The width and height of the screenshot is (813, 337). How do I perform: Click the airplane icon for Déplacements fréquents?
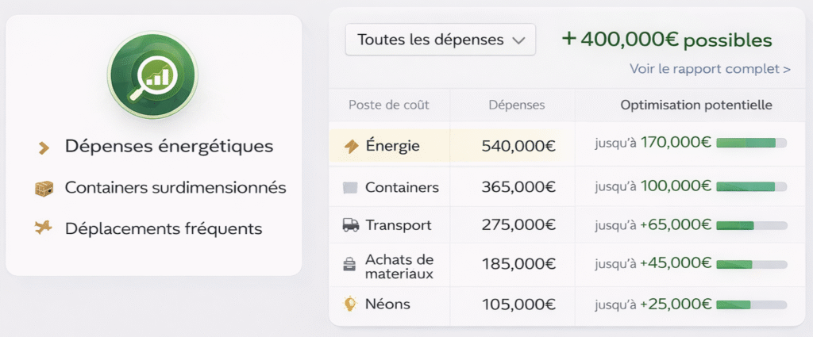click(x=44, y=228)
